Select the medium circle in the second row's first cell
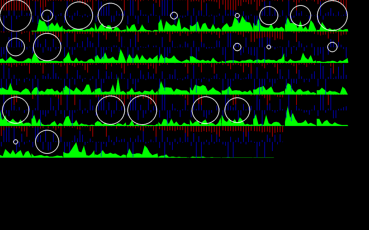 (x=16, y=47)
